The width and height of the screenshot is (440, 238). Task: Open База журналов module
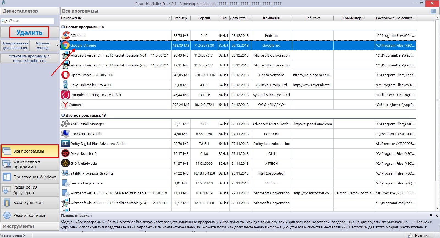(x=30, y=203)
